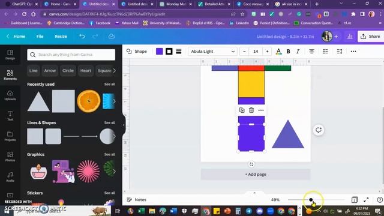Image resolution: width=384 pixels, height=216 pixels.
Task: Click the Add page button
Action: tap(256, 175)
